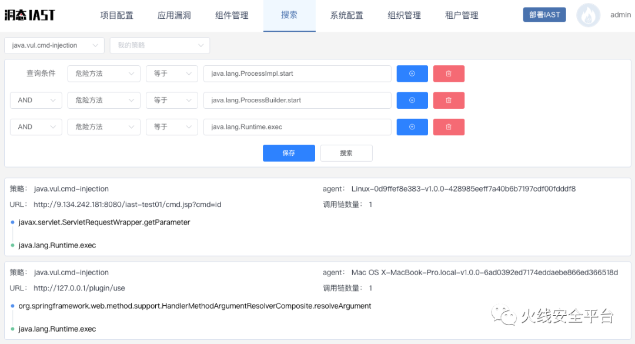Open the AND operator dropdown in second row
Screen dimensions: 635x344
coord(36,100)
